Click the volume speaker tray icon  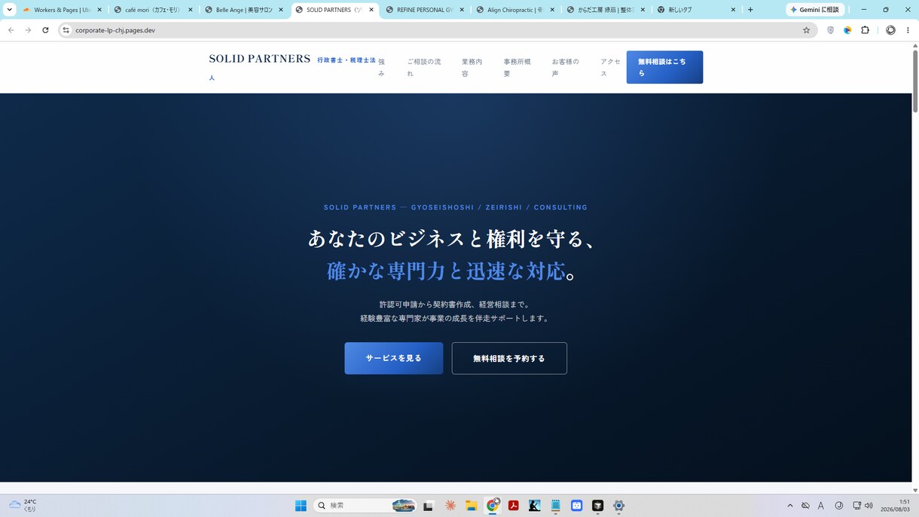pos(869,506)
